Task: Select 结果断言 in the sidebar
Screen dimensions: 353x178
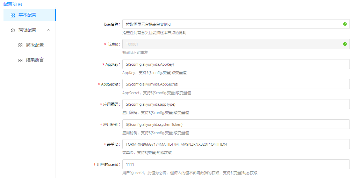Action: [35, 60]
